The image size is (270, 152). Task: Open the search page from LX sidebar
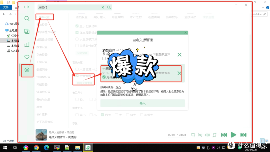[x=27, y=18]
